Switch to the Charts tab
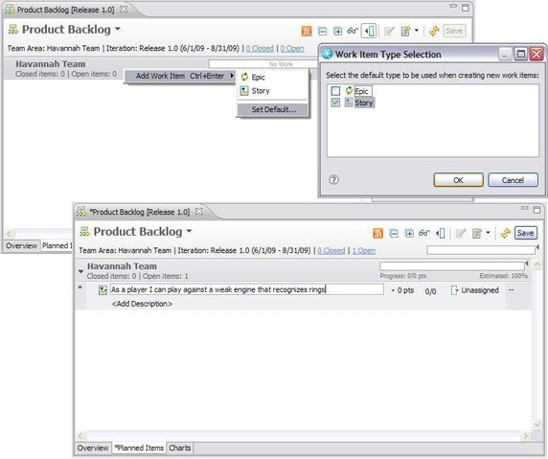 (180, 448)
